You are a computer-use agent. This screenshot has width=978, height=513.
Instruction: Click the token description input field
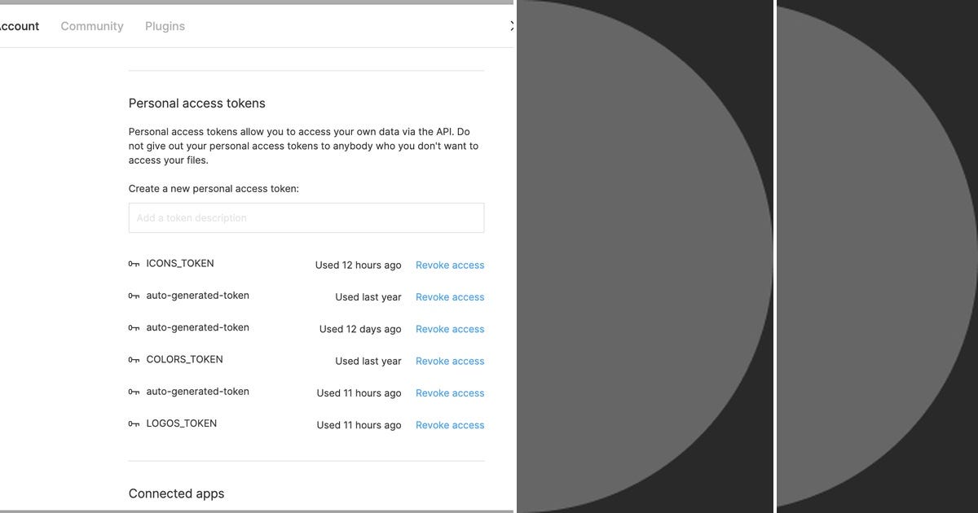(306, 217)
